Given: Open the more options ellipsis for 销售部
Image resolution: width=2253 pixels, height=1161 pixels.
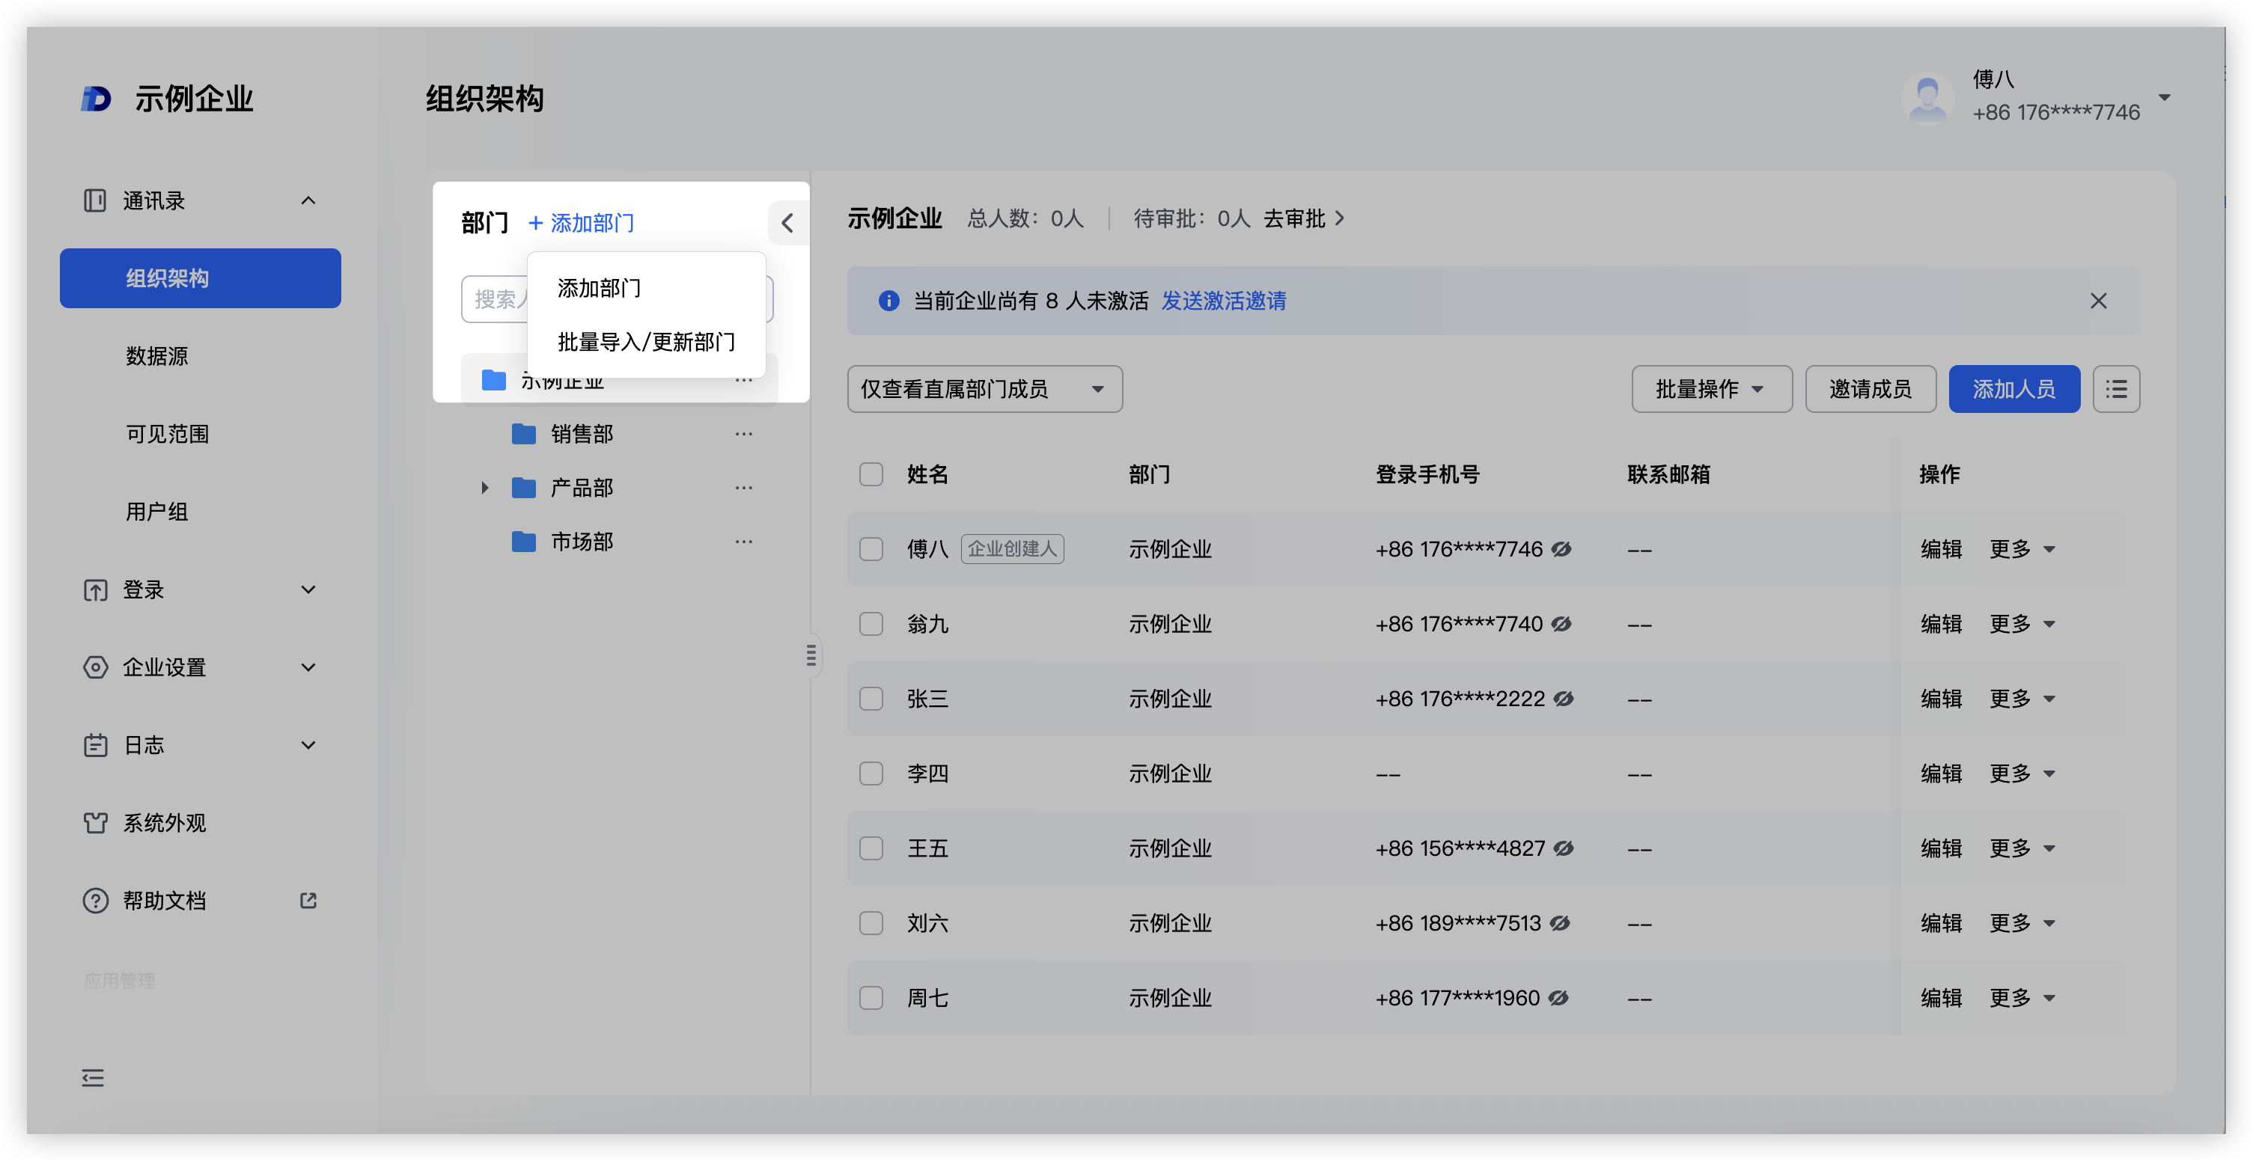Looking at the screenshot, I should 743,435.
